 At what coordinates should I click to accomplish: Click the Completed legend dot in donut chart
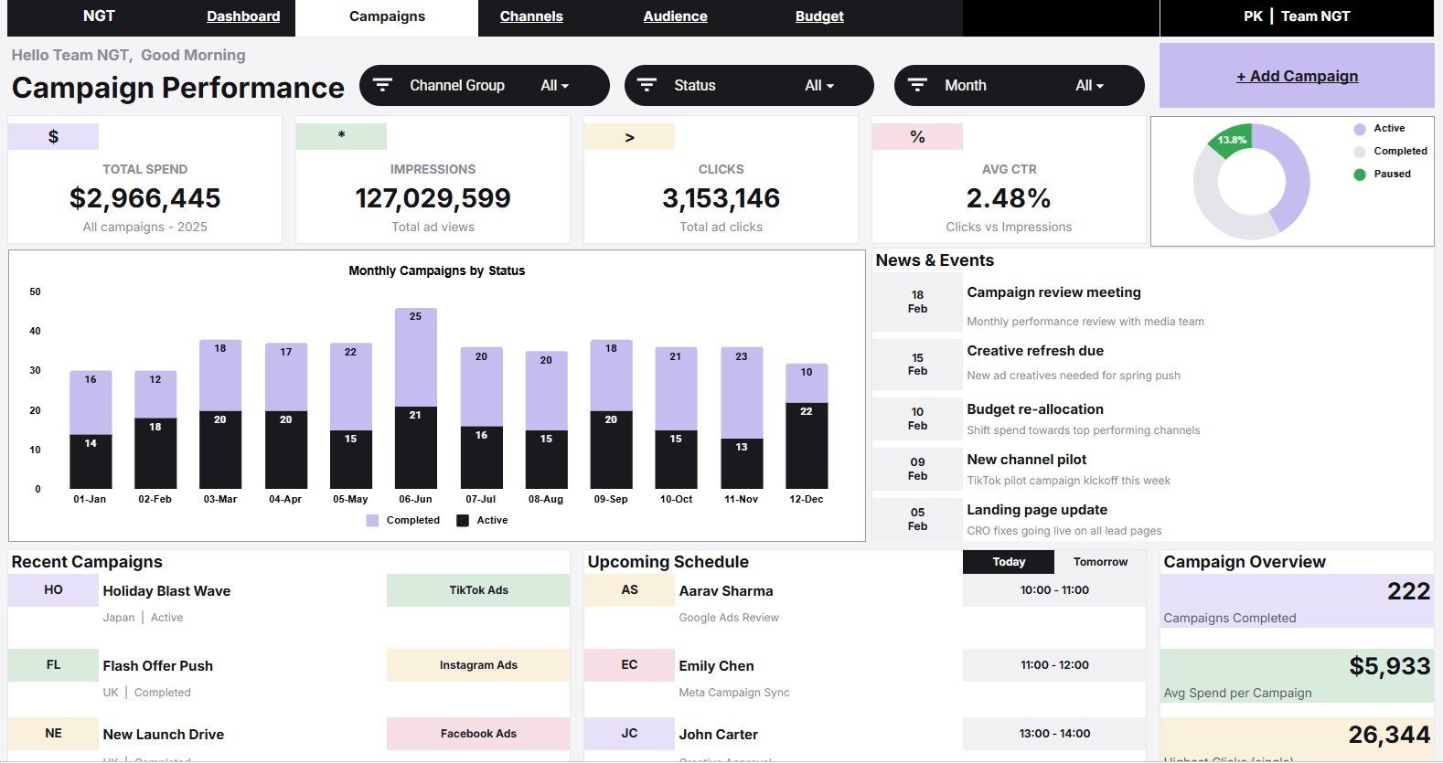coord(1360,152)
